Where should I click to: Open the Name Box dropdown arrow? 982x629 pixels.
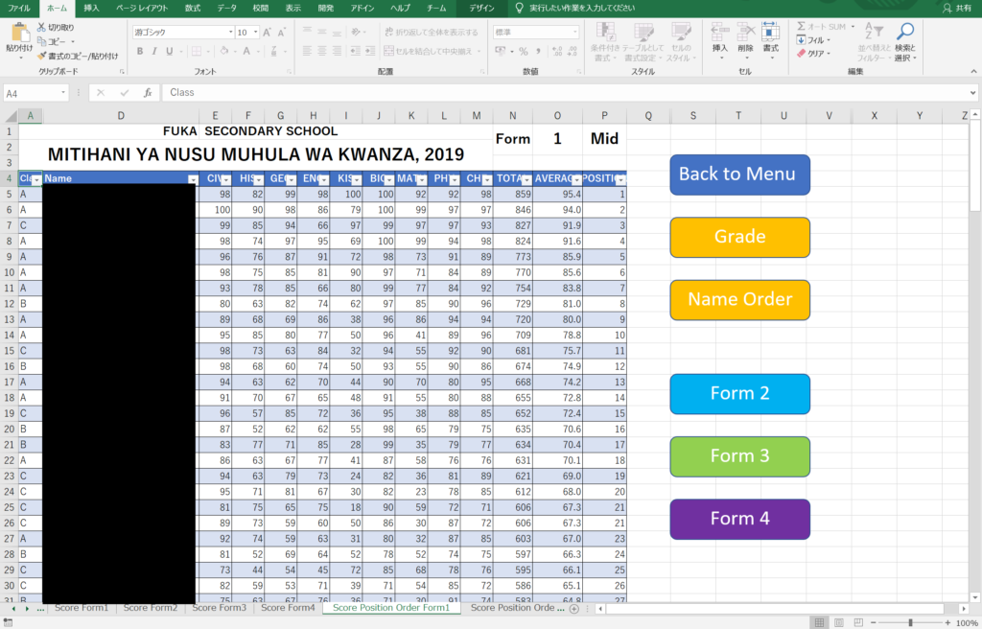coord(63,93)
